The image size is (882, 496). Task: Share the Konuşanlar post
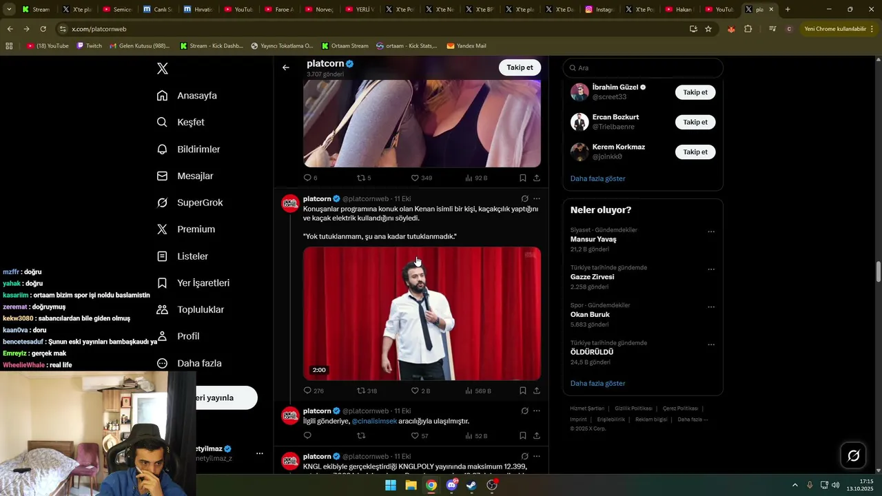(x=537, y=391)
